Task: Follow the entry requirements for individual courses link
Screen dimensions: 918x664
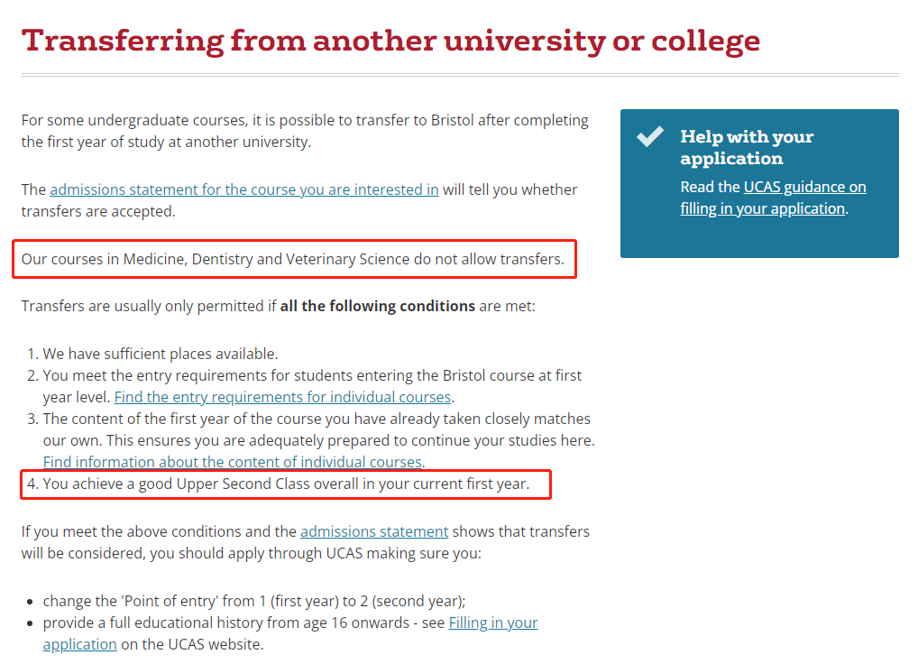Action: 282,397
